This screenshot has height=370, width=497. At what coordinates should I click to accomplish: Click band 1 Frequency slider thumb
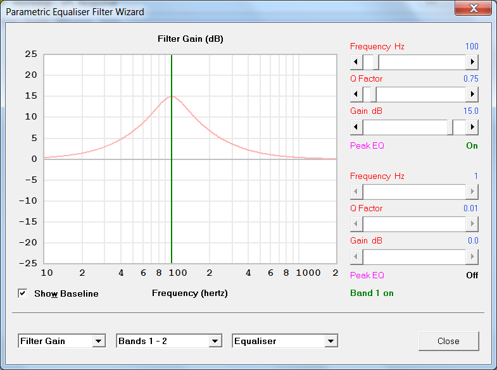click(x=376, y=62)
